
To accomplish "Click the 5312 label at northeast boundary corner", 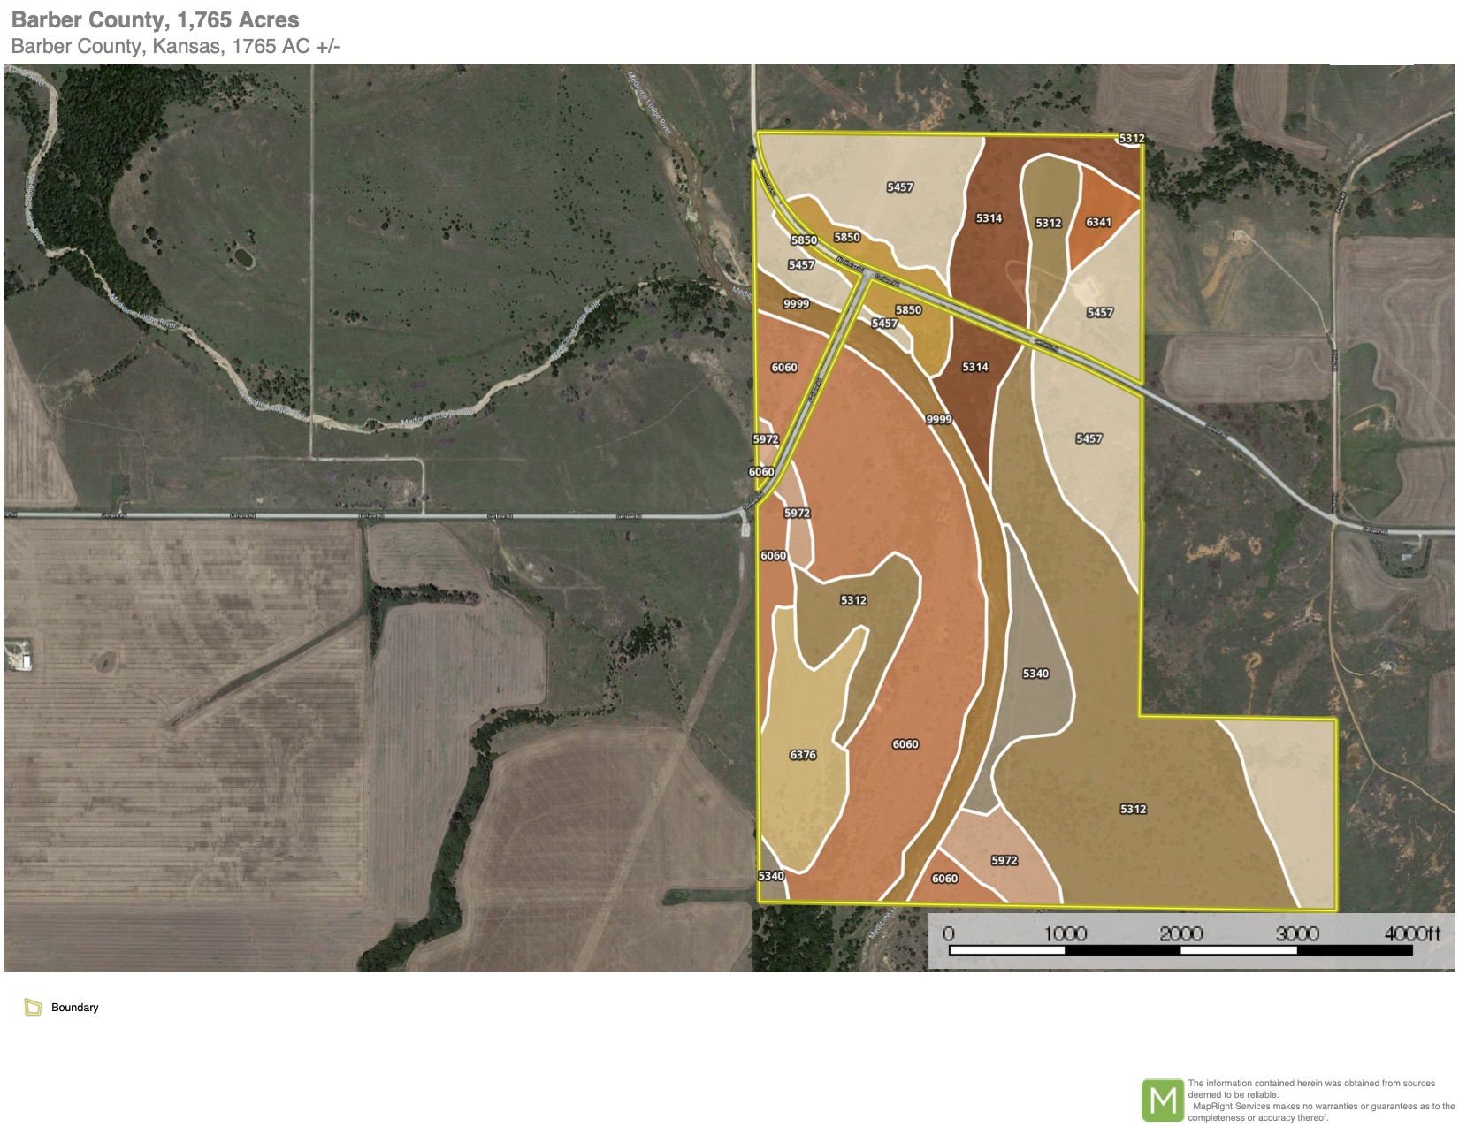I will pos(1132,138).
